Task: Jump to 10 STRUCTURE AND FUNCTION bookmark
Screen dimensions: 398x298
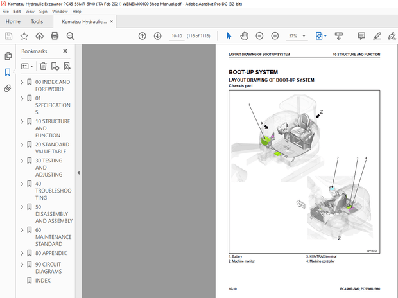Action: pos(53,128)
